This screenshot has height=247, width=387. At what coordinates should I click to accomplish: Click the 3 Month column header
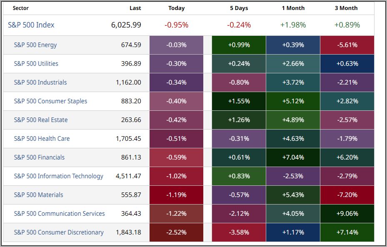click(x=346, y=8)
